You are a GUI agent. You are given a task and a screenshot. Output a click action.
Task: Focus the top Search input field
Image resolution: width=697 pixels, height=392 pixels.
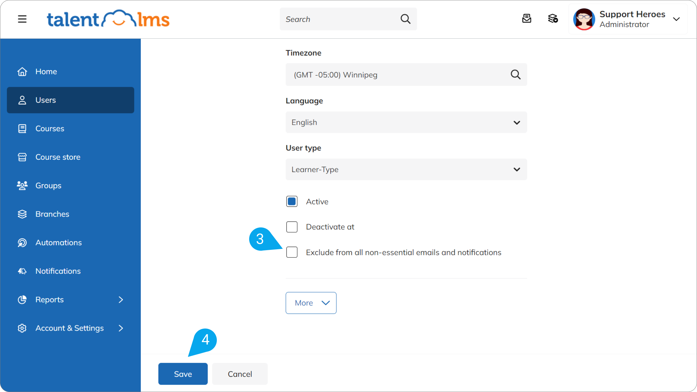pyautogui.click(x=348, y=19)
